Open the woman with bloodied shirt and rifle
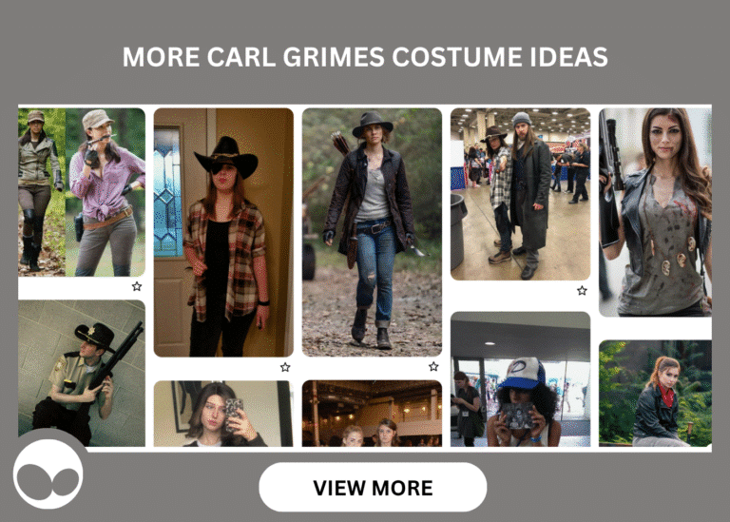This screenshot has width=730, height=522. tap(655, 212)
